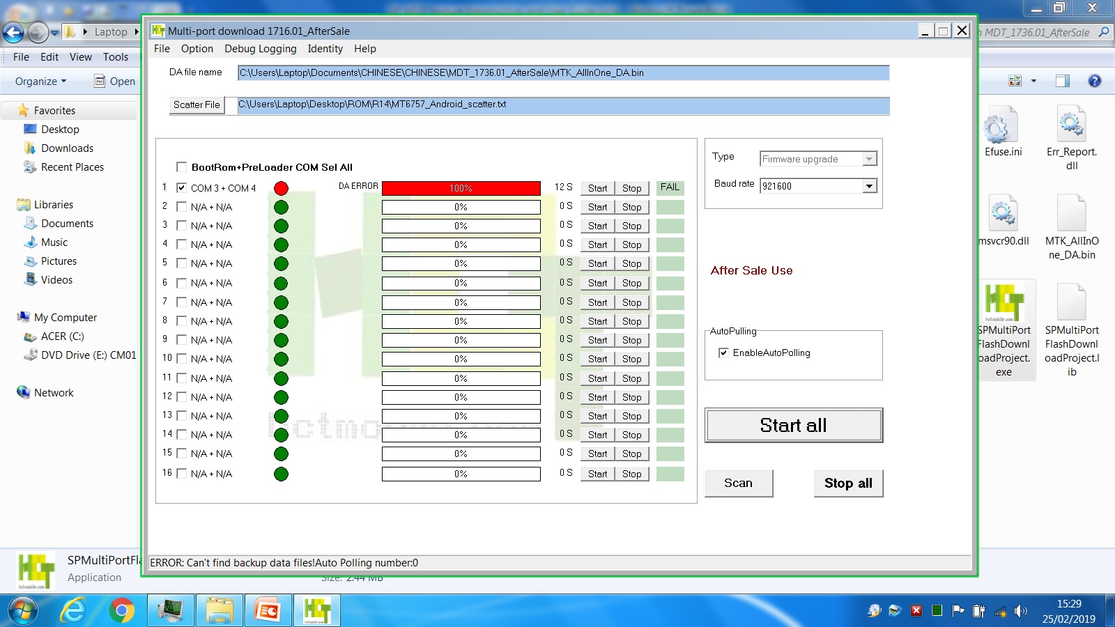Screen dimensions: 1115x627
Task: Click the Start button on port row 10
Action: click(597, 359)
